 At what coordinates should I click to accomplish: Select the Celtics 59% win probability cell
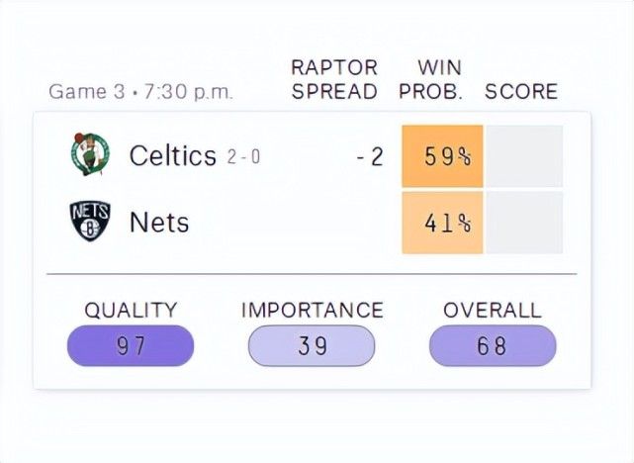click(x=442, y=156)
